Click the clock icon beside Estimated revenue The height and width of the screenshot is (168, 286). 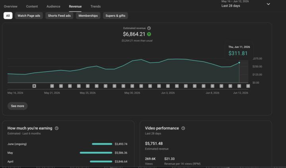[x=149, y=28]
